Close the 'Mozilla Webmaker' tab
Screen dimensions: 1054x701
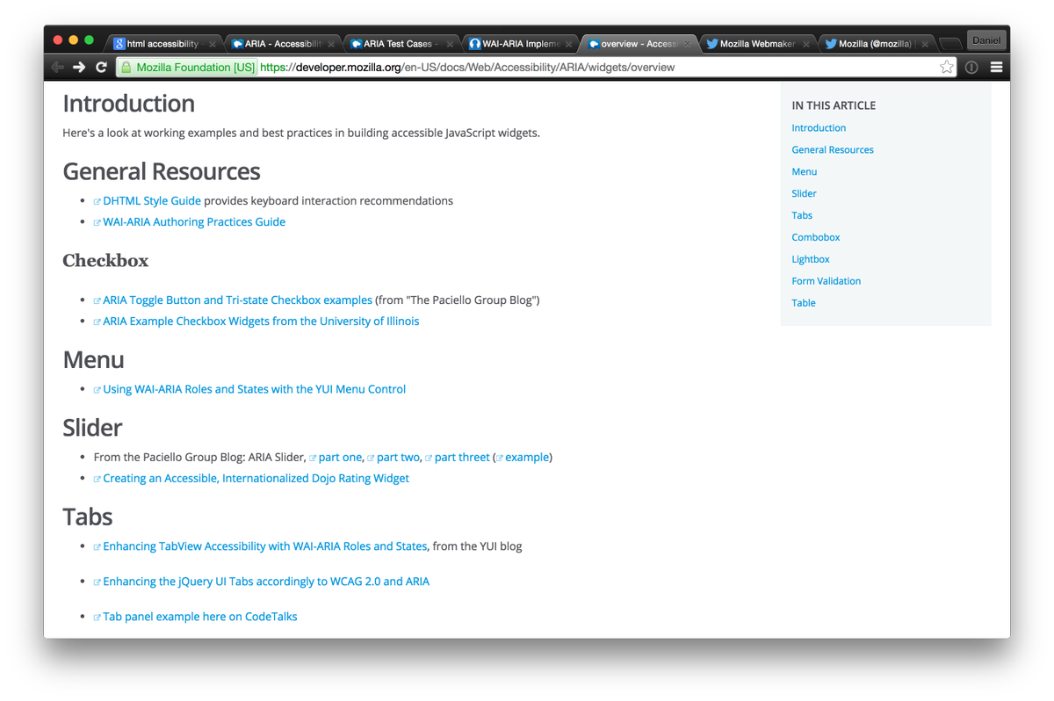pyautogui.click(x=805, y=44)
